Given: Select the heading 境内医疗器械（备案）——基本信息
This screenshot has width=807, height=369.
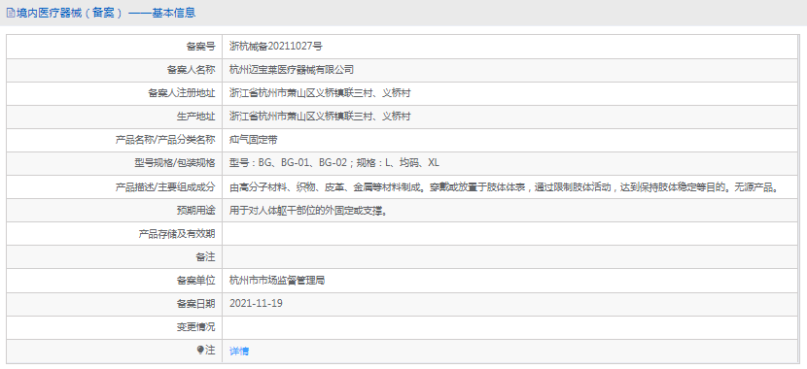Looking at the screenshot, I should point(106,13).
